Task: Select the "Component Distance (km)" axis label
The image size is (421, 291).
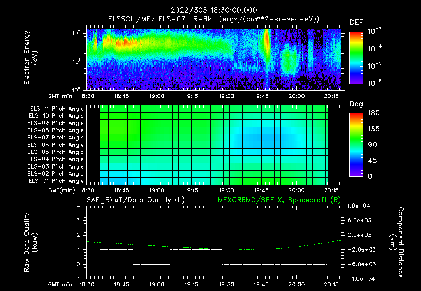Action: coord(397,242)
